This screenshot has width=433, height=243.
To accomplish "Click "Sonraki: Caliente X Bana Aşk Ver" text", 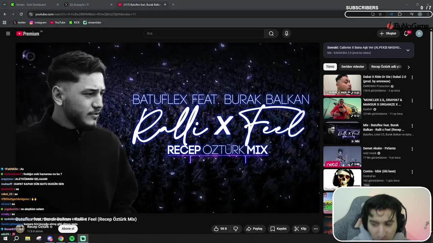I will 364,48.
